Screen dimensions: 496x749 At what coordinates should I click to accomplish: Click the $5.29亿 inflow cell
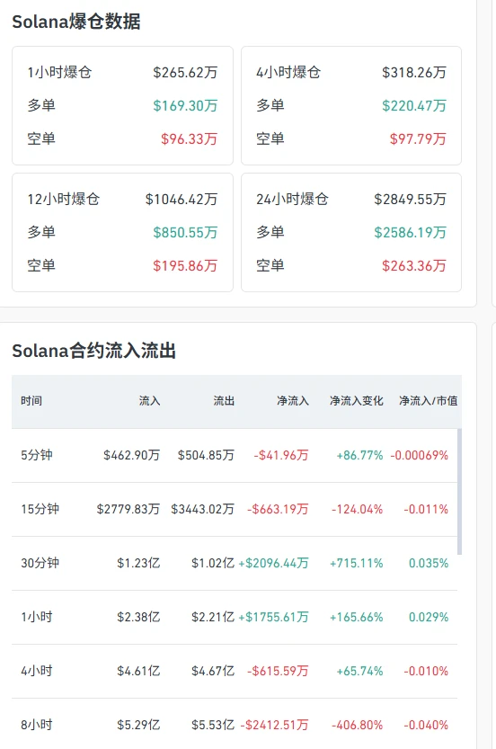click(x=138, y=725)
